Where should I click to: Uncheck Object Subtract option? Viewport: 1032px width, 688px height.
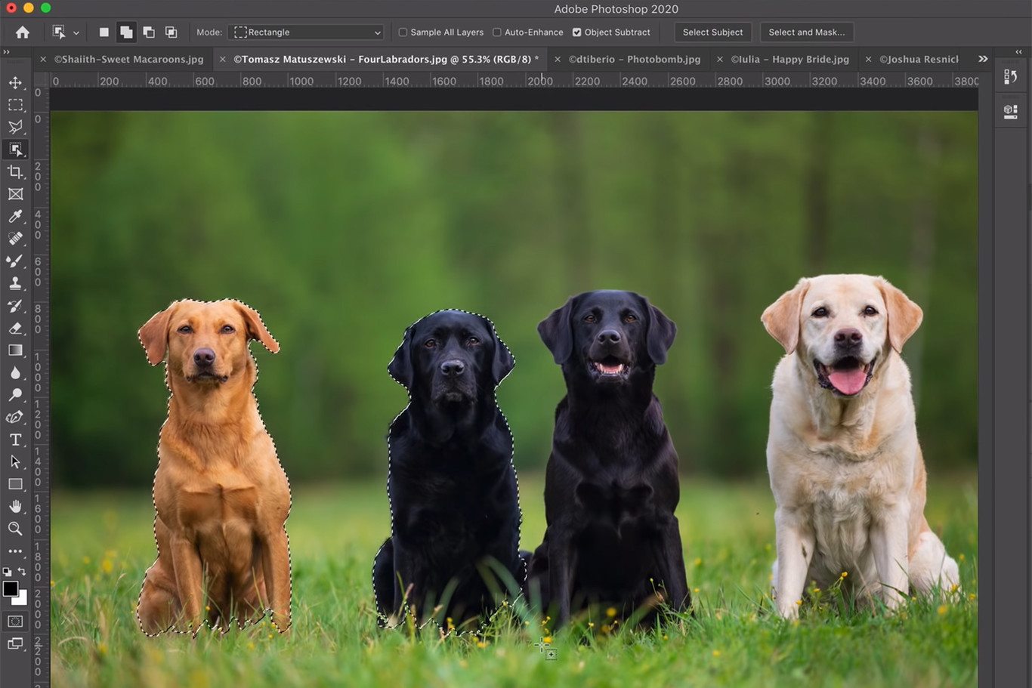click(576, 32)
